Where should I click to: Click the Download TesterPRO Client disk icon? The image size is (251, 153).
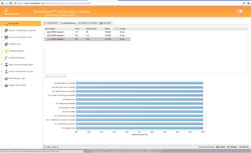tap(6, 37)
